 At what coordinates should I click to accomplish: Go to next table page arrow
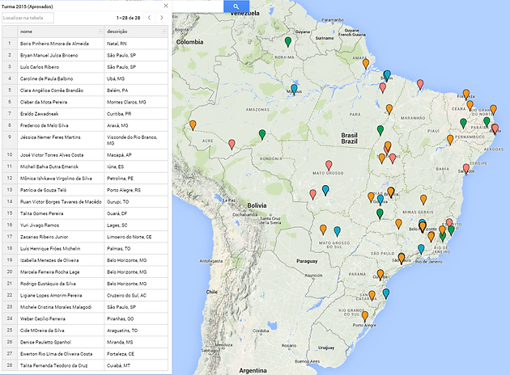(x=162, y=18)
